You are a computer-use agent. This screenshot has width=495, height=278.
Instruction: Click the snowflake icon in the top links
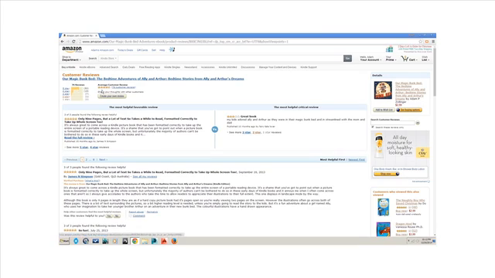(x=172, y=49)
